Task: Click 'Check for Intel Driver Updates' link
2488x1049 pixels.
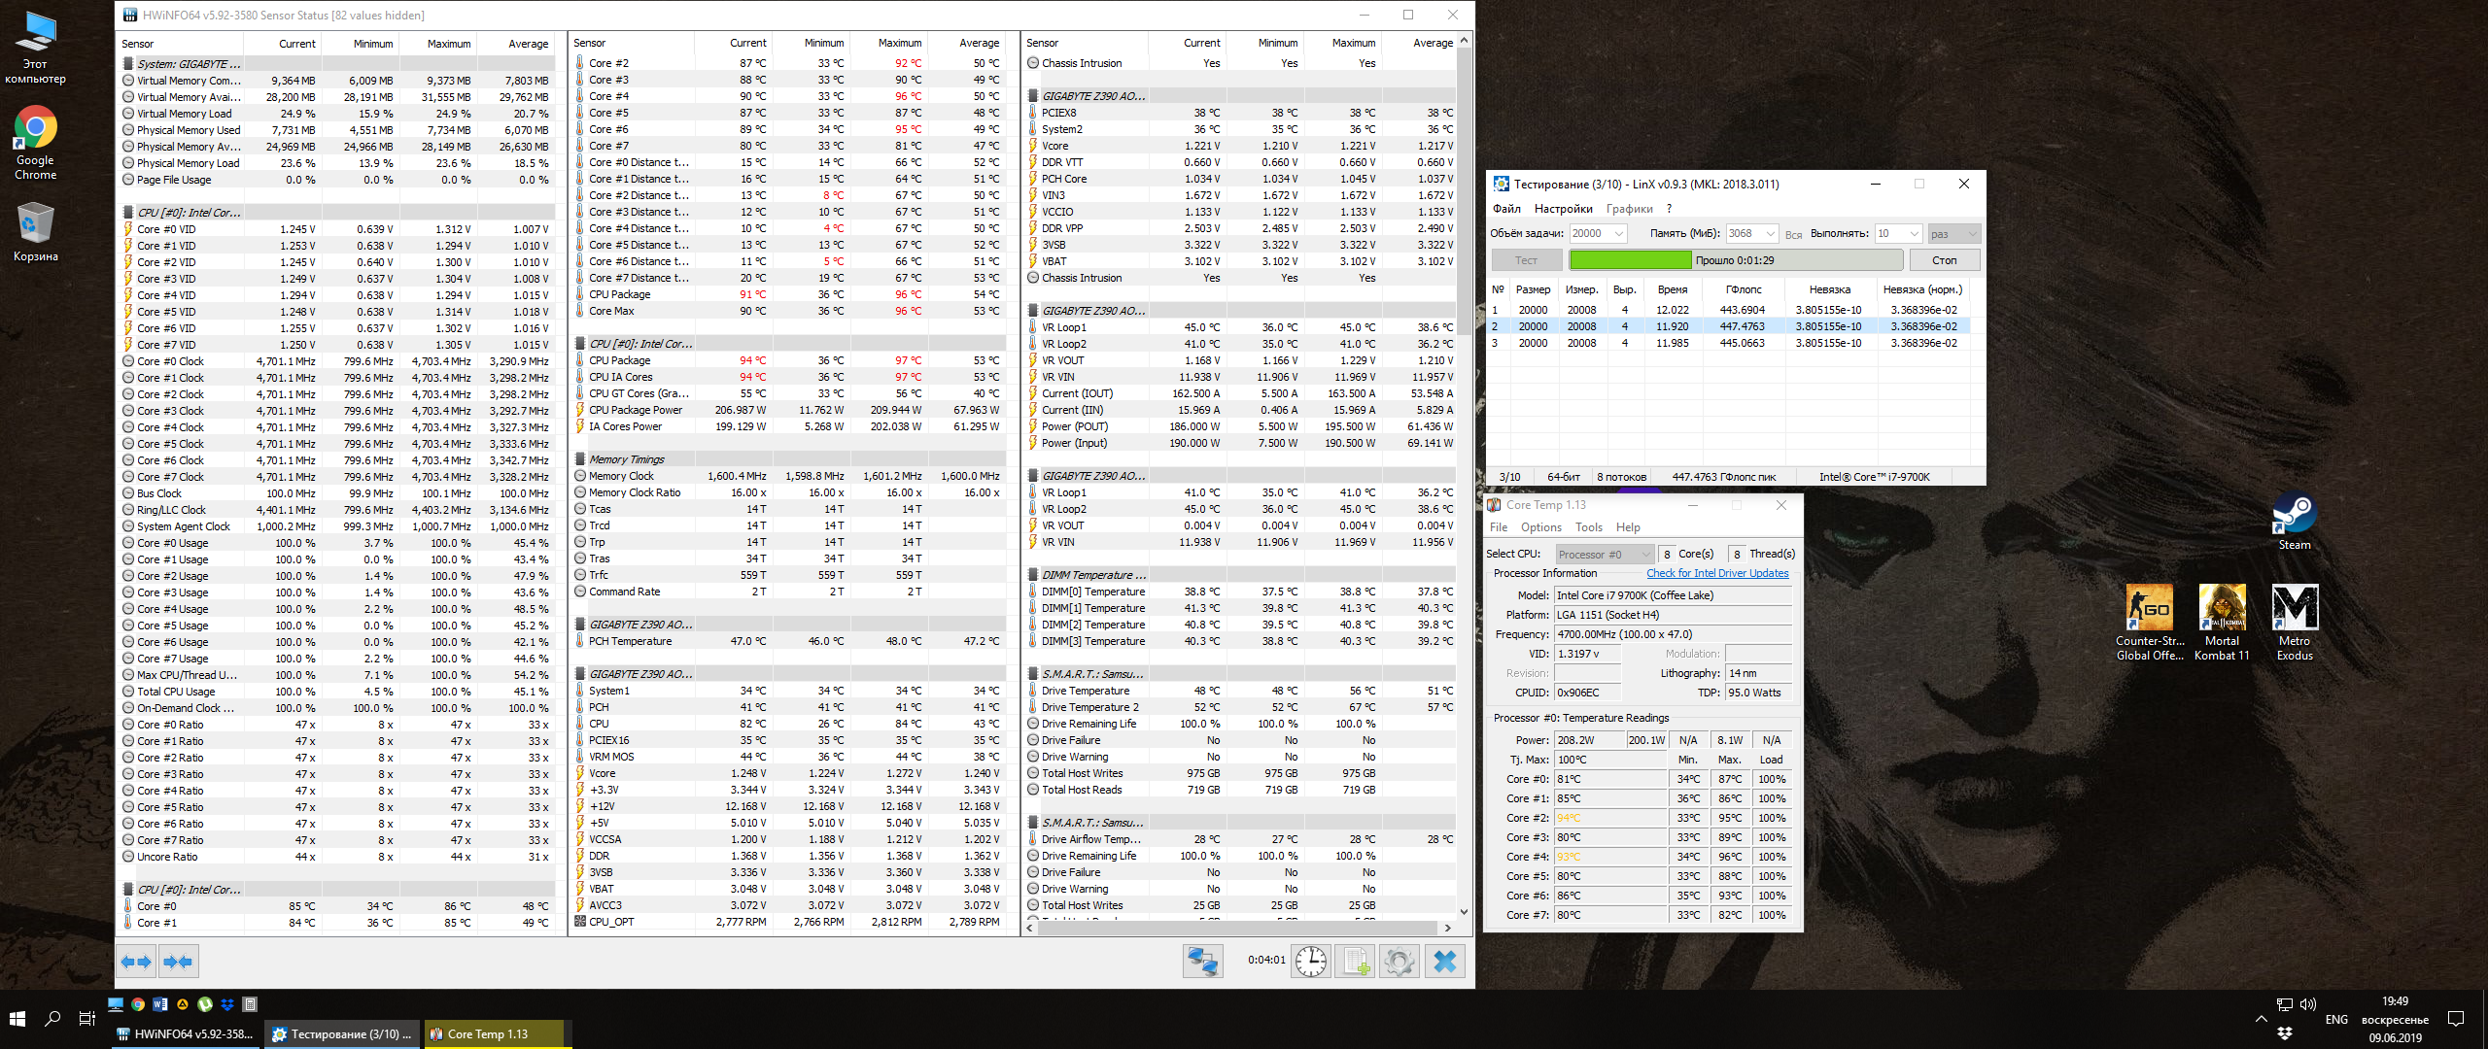Action: pos(1716,573)
